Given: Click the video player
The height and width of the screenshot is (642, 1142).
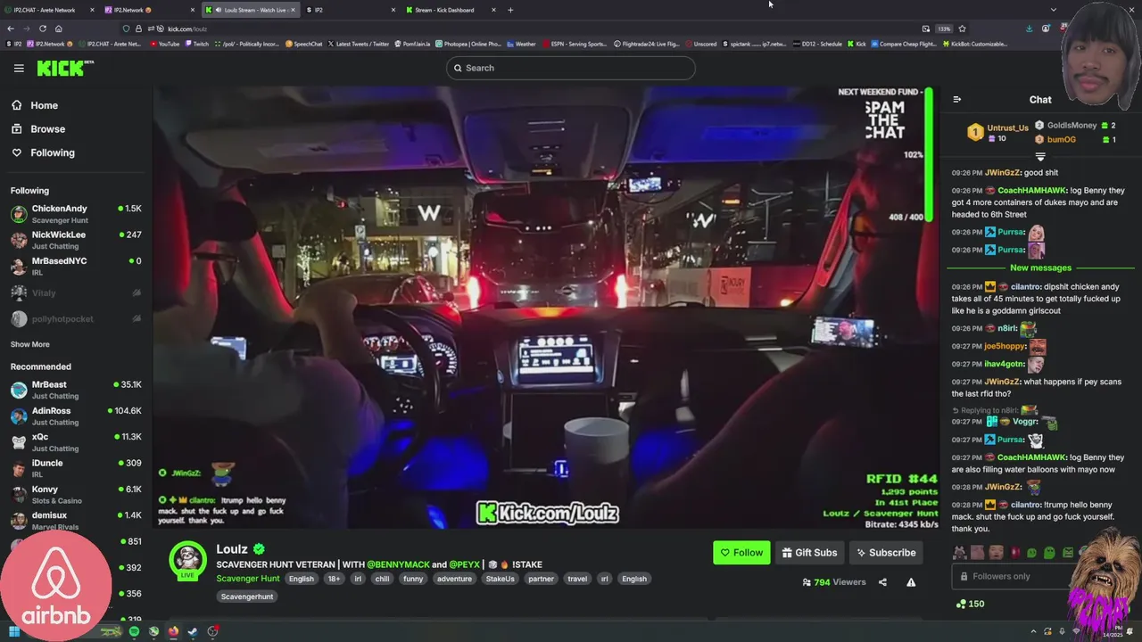Looking at the screenshot, I should coord(546,308).
